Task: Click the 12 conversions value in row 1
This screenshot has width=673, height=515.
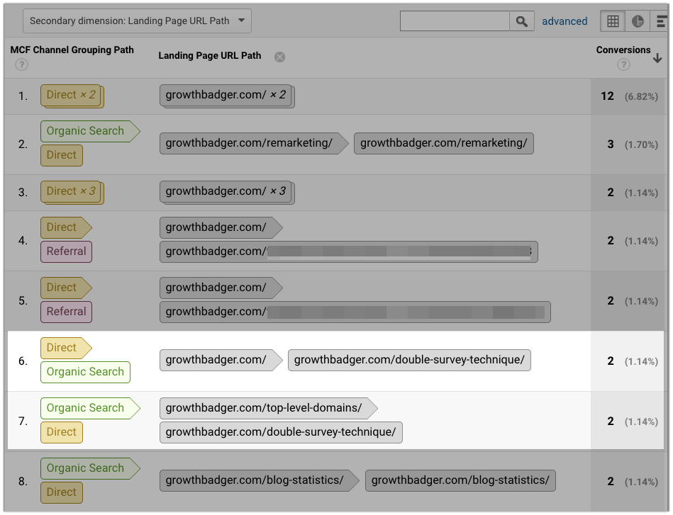Action: (x=607, y=96)
